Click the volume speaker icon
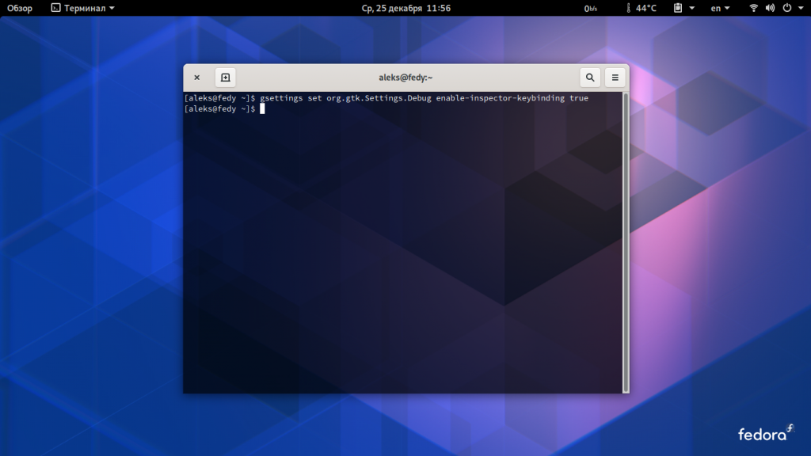Image resolution: width=811 pixels, height=456 pixels. coord(770,8)
